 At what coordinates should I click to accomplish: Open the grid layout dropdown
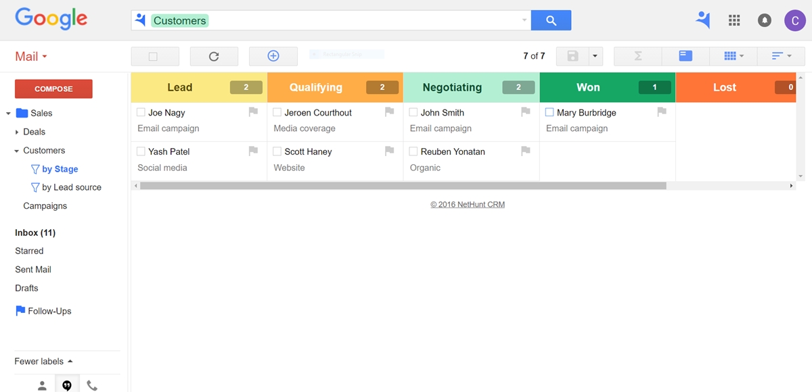(x=734, y=56)
